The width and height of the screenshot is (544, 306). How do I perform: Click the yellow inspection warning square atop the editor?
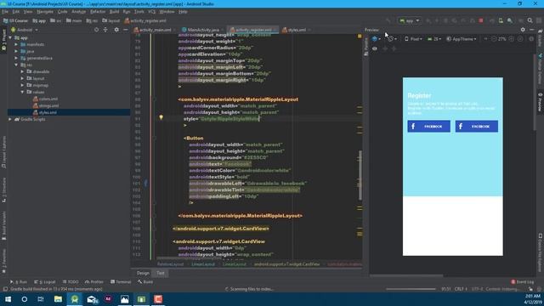click(x=360, y=36)
